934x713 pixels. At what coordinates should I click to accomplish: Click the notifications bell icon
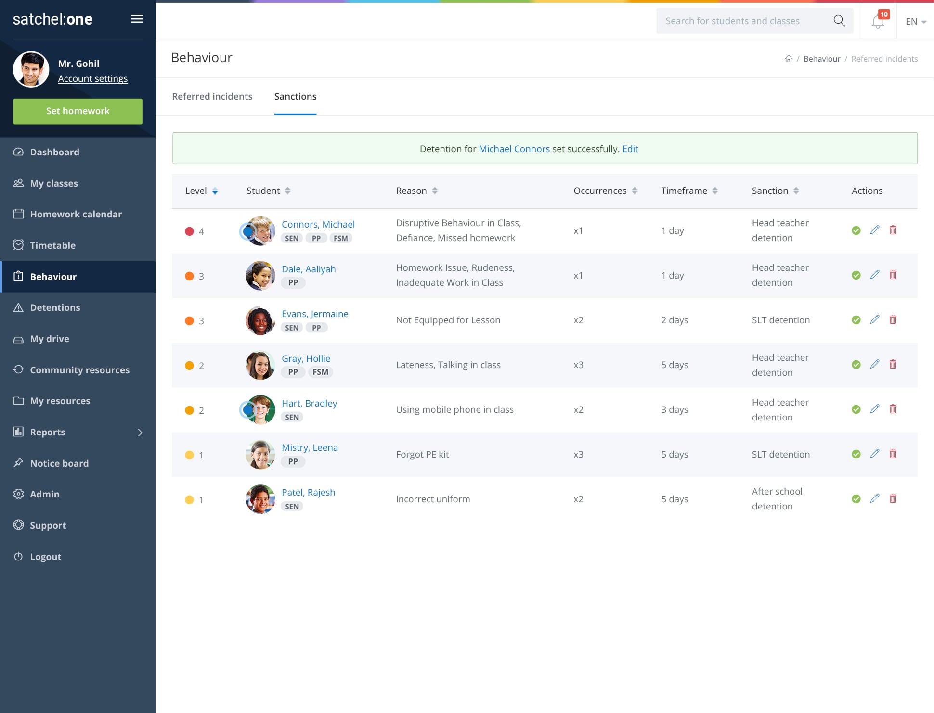click(x=877, y=20)
